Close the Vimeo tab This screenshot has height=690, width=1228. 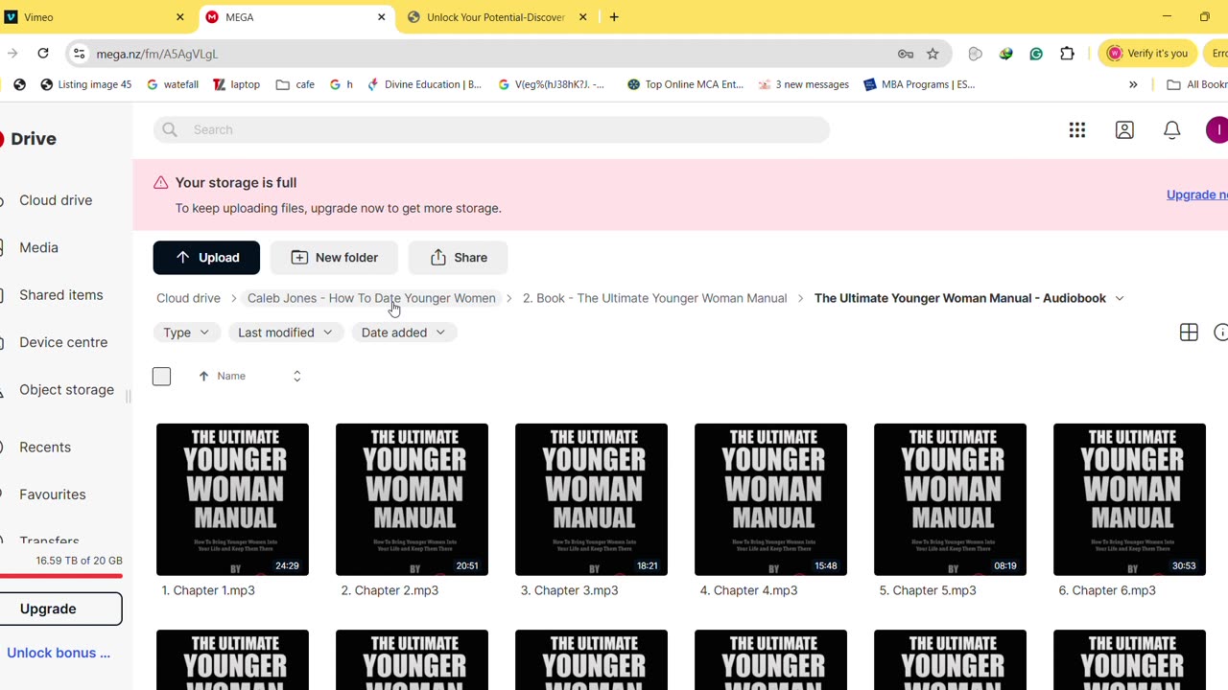coord(179,17)
